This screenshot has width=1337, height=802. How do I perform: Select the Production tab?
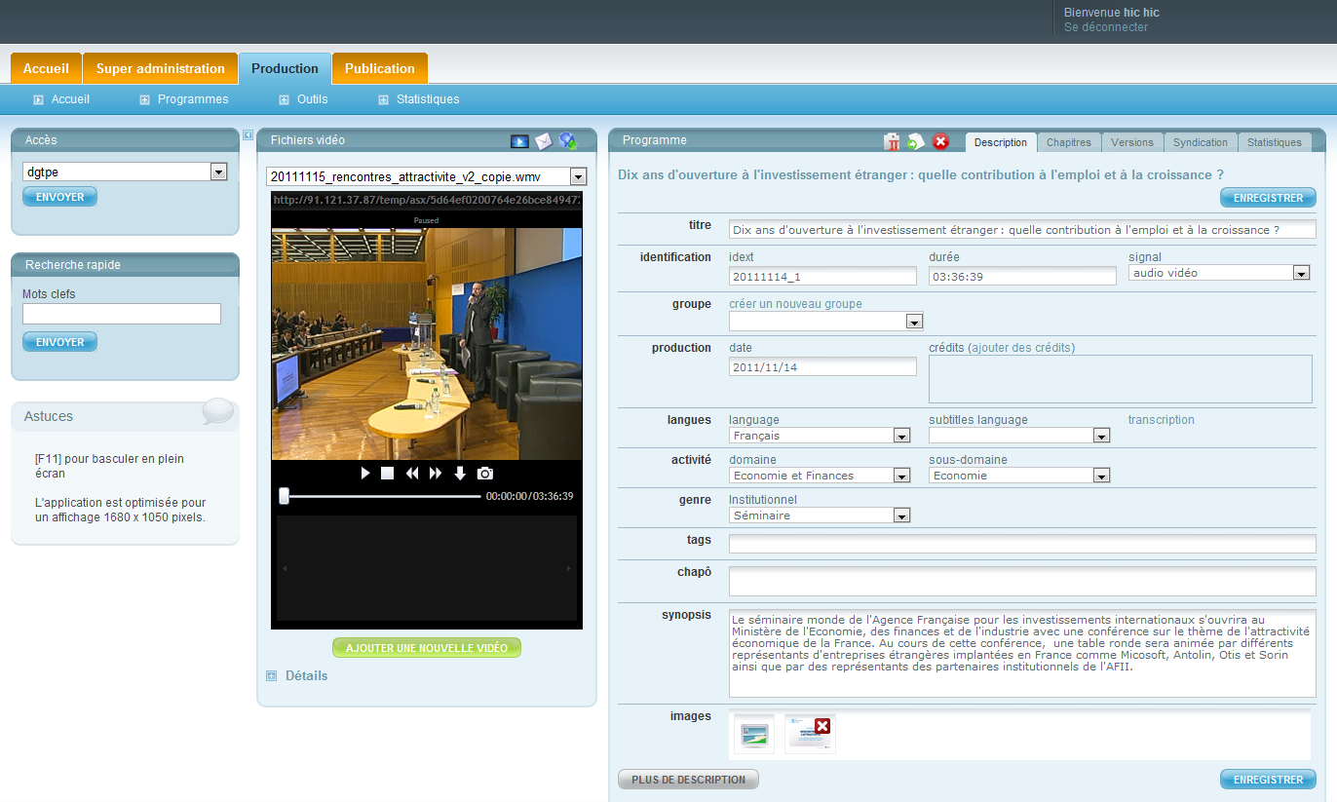285,68
